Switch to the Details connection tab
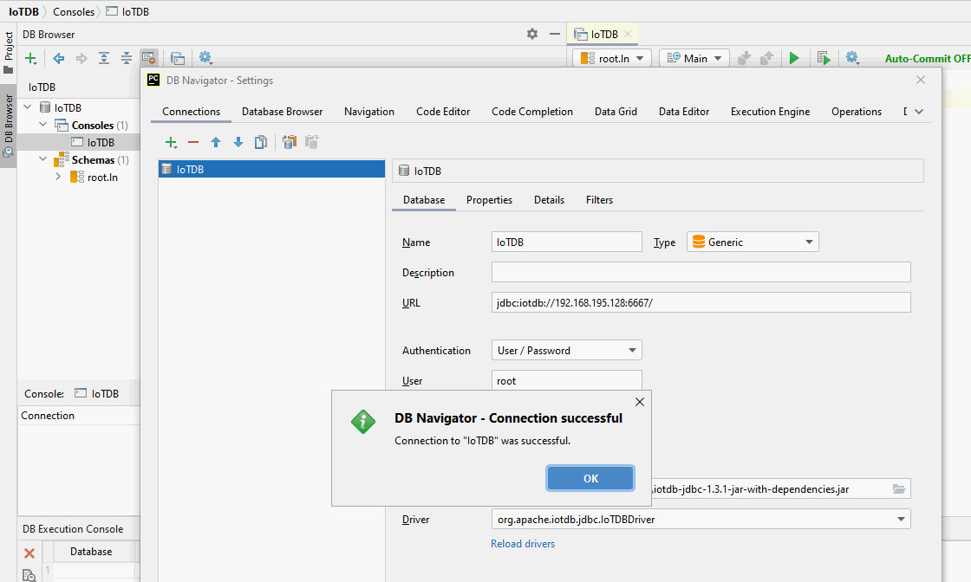This screenshot has height=582, width=971. (x=550, y=200)
